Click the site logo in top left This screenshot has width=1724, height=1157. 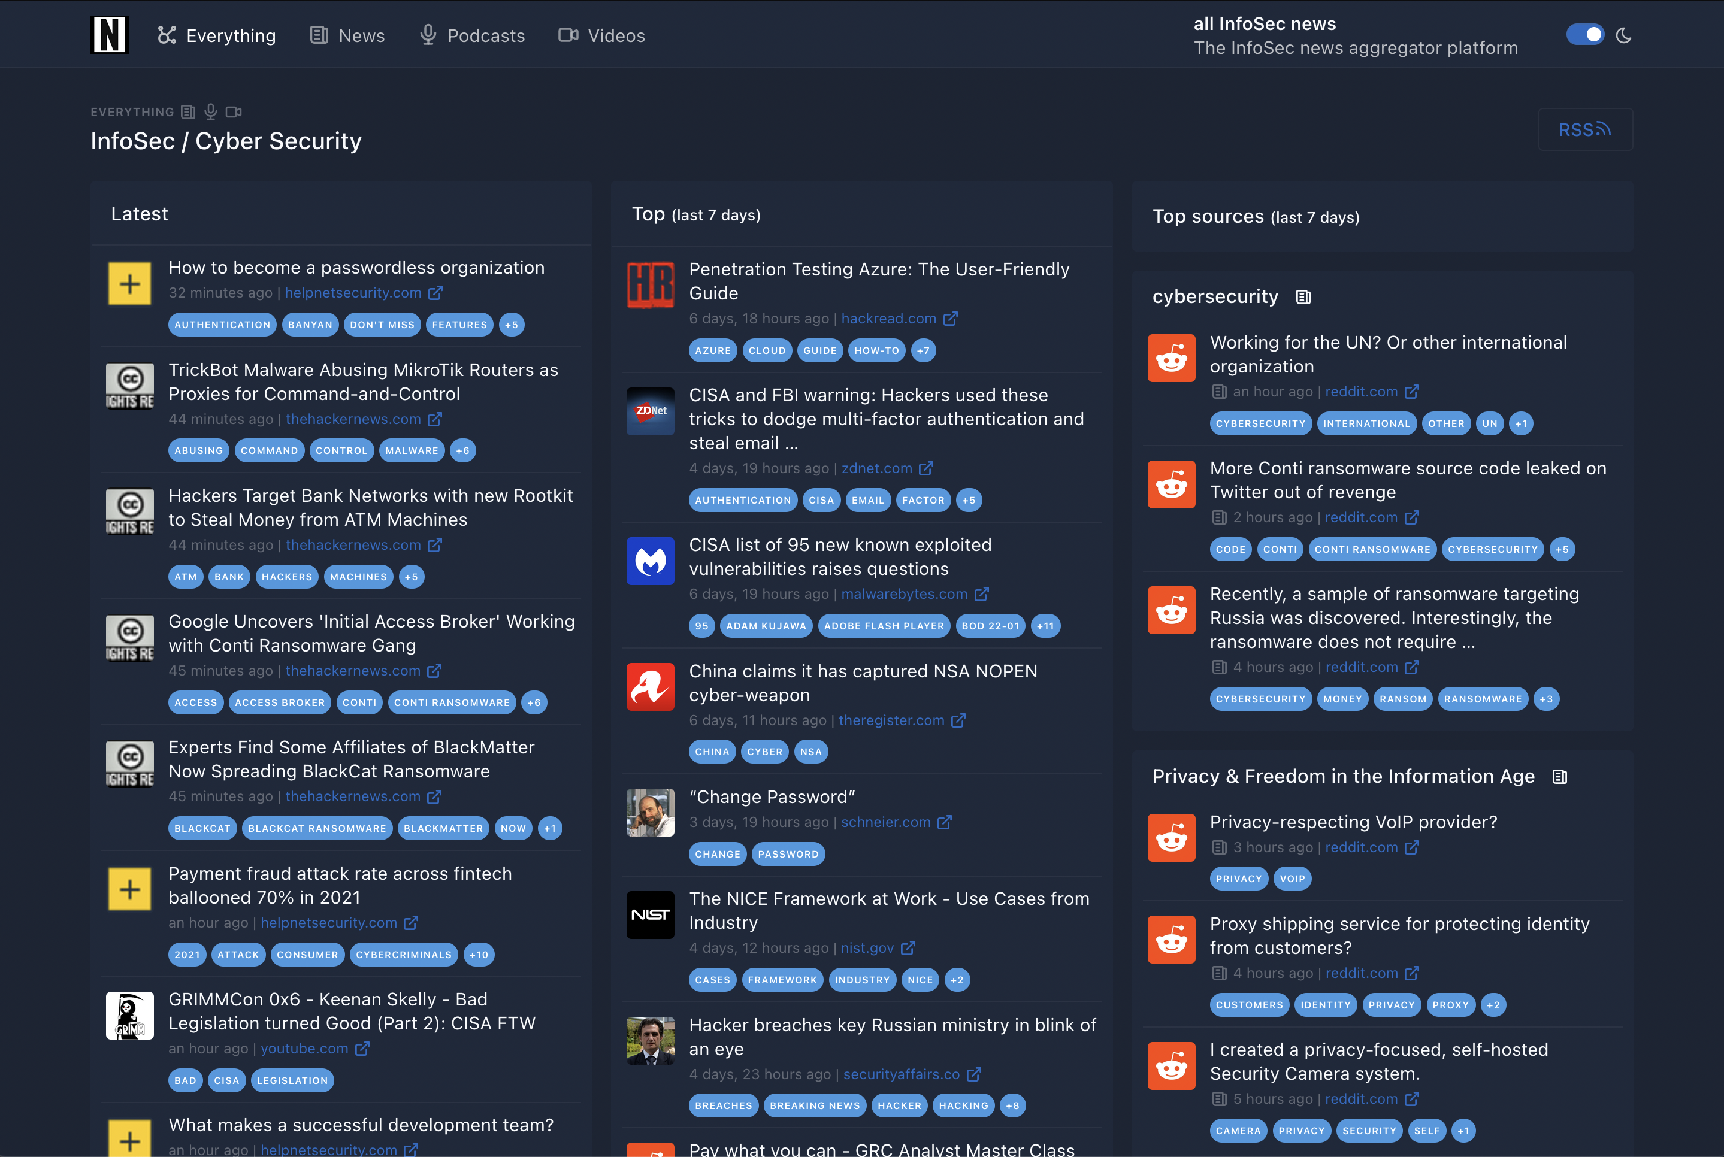[109, 34]
